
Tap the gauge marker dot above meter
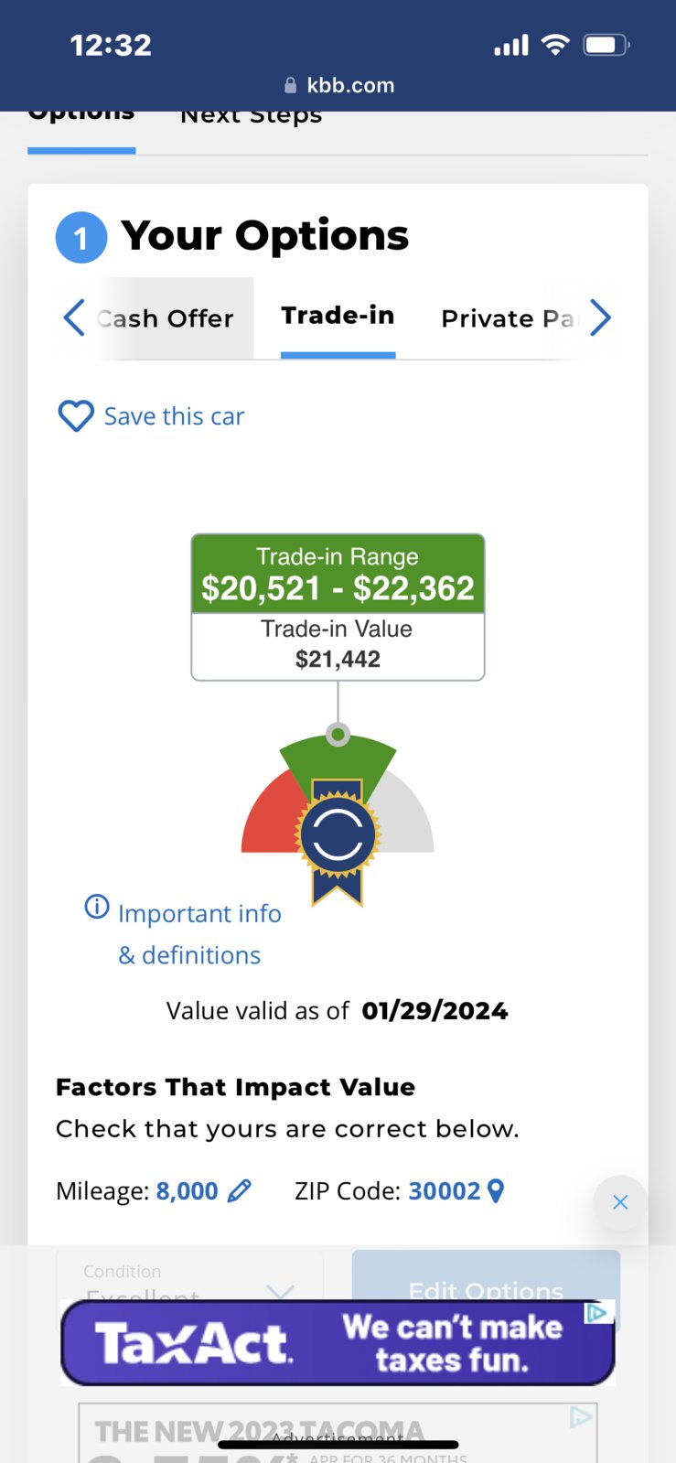tap(338, 734)
